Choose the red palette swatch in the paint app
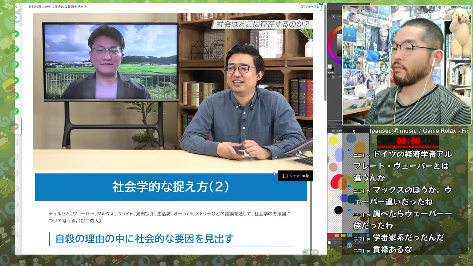 330,236
